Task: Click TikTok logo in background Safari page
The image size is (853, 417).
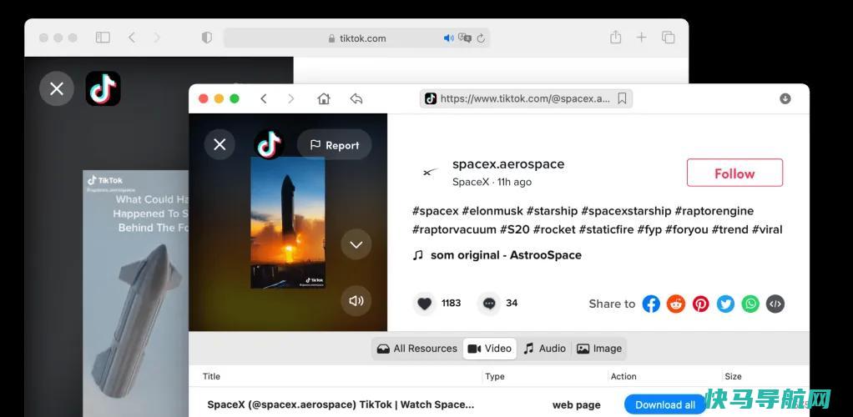Action: tap(103, 88)
